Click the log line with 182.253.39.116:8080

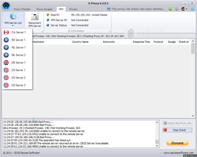click(x=44, y=131)
